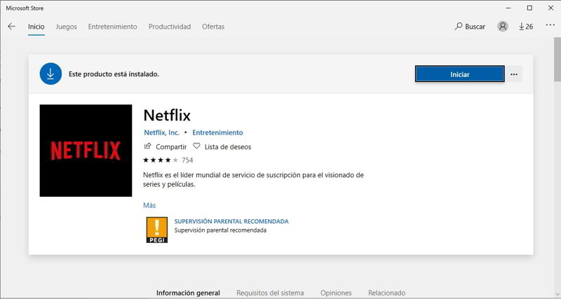Show the Requisitos del sistema section
The width and height of the screenshot is (561, 299).
point(270,293)
